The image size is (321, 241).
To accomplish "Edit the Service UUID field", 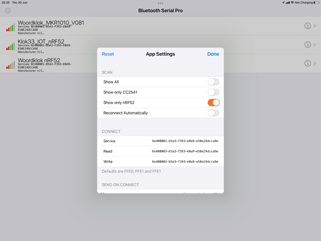I will [185, 141].
